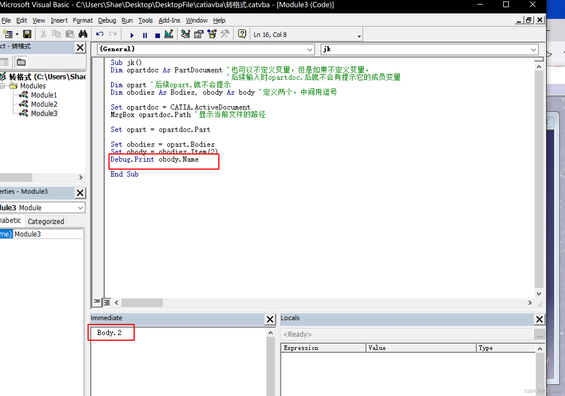Click the Type column header in Locals

(506, 348)
